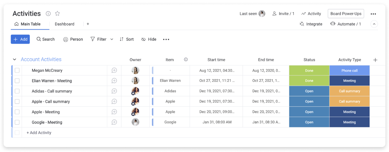Tick the Apple - Call summary checkbox

pyautogui.click(x=17, y=102)
